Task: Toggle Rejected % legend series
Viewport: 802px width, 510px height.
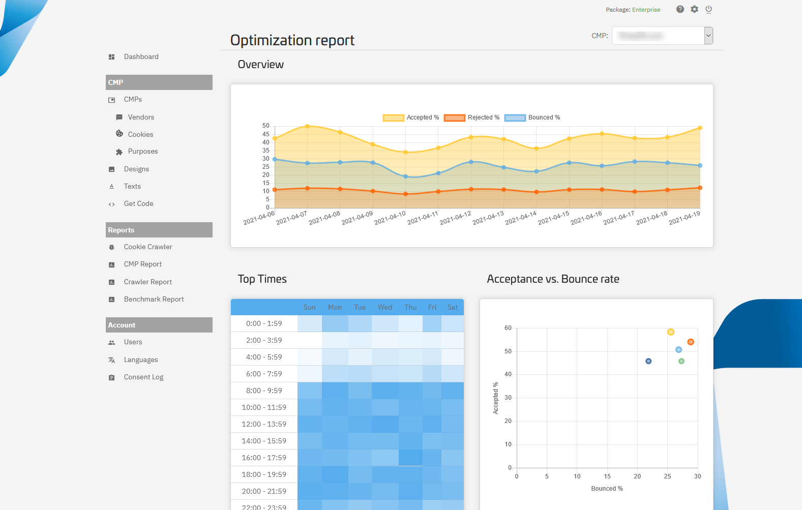Action: [x=472, y=117]
